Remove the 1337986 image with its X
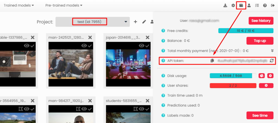 pos(33,37)
